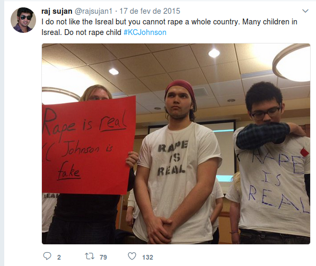
Task: Click the man in red beanie in photo
Action: point(177,162)
